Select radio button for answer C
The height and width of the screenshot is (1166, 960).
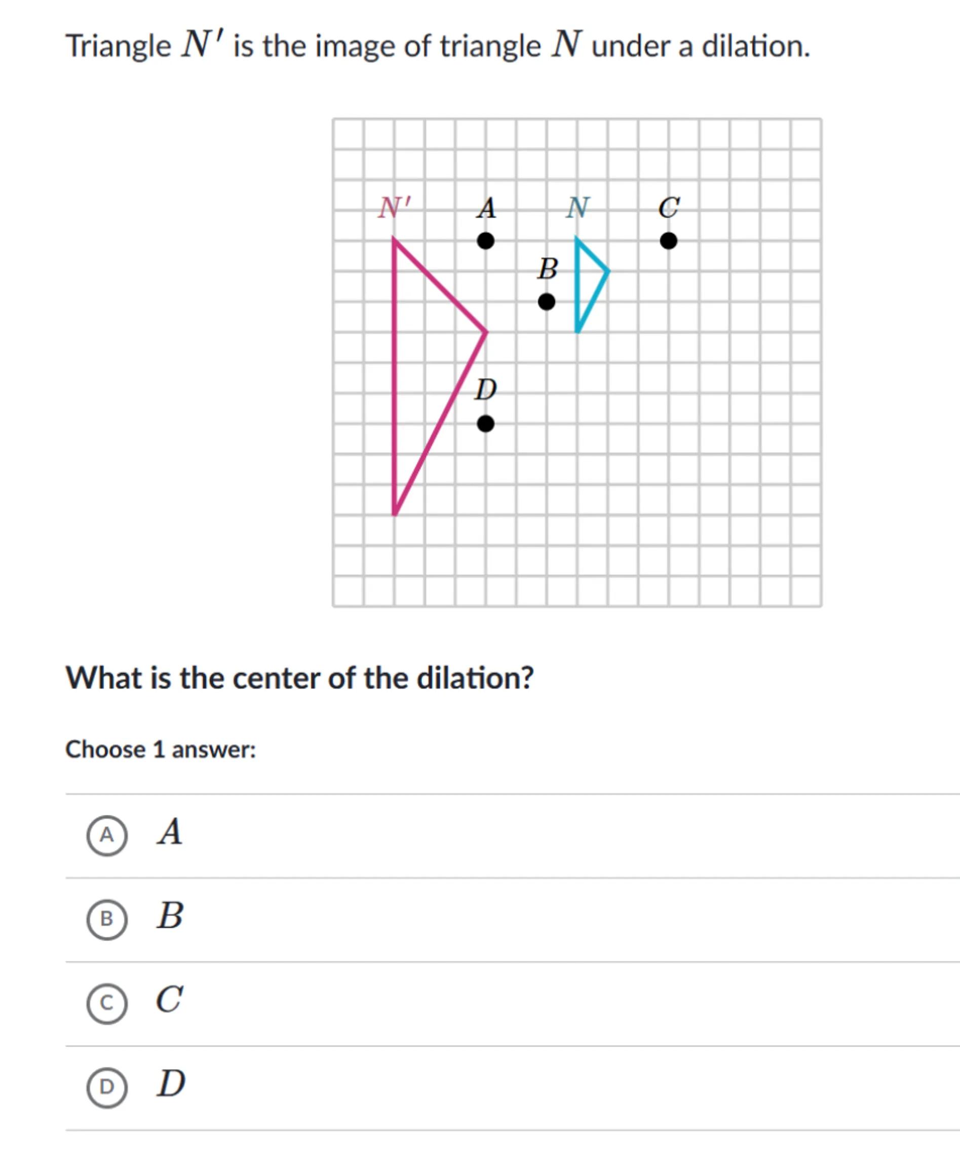click(x=107, y=1003)
